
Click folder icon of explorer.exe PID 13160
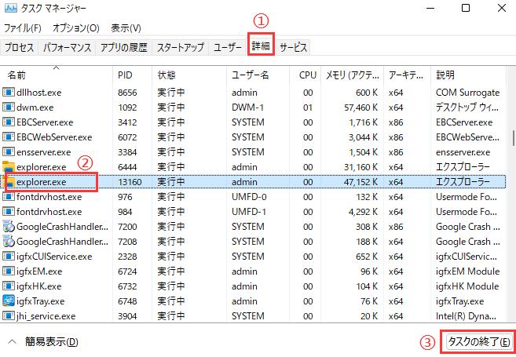pos(10,182)
